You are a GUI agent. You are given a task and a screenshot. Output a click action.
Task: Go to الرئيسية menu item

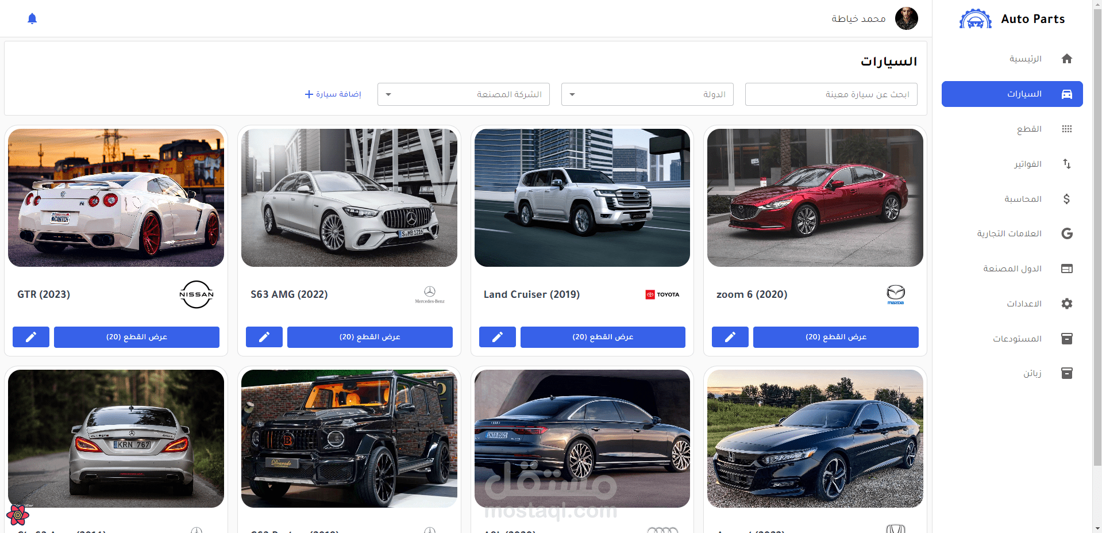[1012, 59]
